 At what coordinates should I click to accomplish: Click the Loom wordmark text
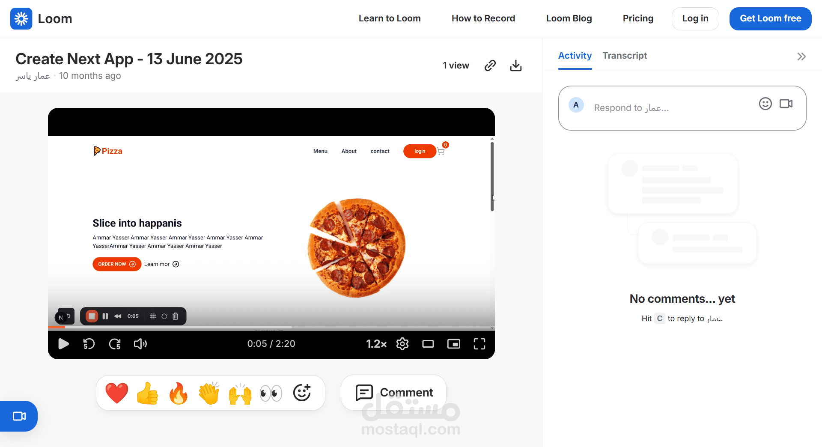point(55,18)
